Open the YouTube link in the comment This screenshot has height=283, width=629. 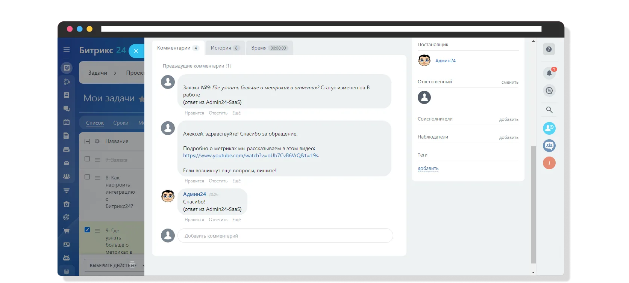click(x=251, y=155)
